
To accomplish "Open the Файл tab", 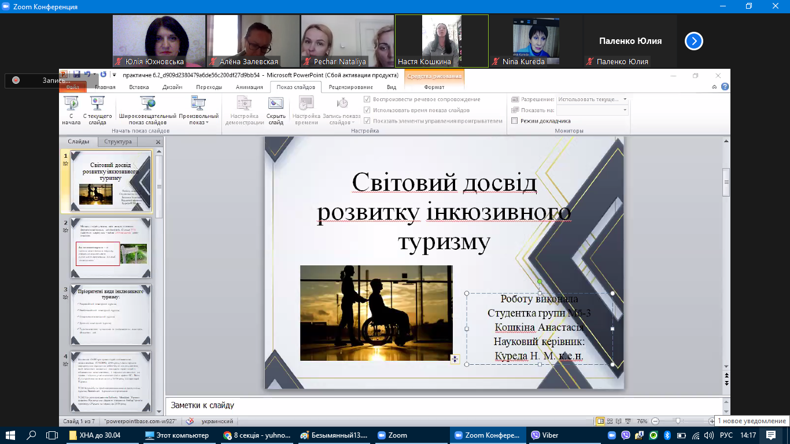I will [x=72, y=87].
